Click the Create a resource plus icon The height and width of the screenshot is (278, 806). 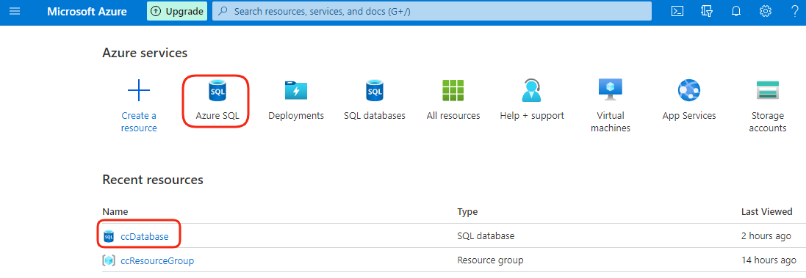(139, 91)
